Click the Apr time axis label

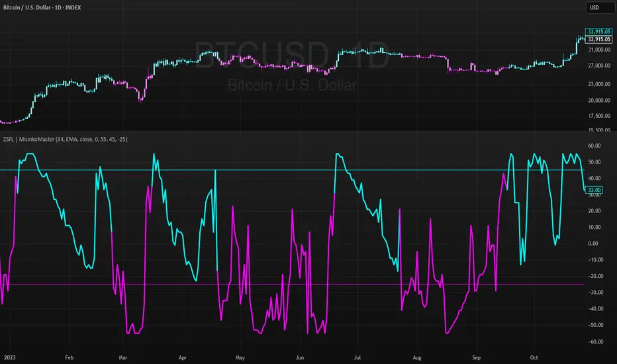[182, 357]
